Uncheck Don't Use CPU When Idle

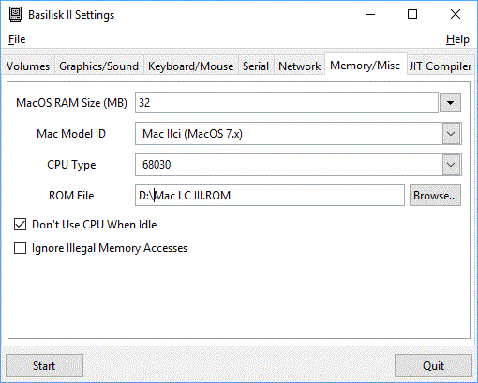tap(20, 225)
